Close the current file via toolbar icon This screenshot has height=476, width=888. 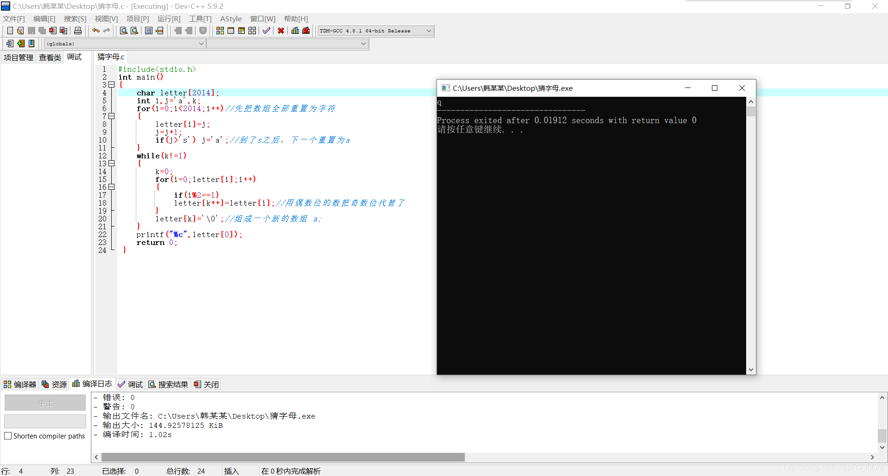53,31
